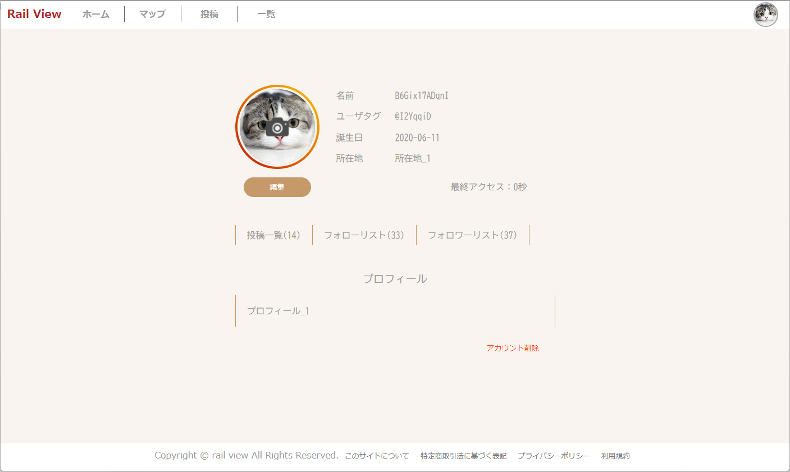The image size is (790, 472).
Task: Click the プロフィール section heading
Action: click(x=395, y=279)
